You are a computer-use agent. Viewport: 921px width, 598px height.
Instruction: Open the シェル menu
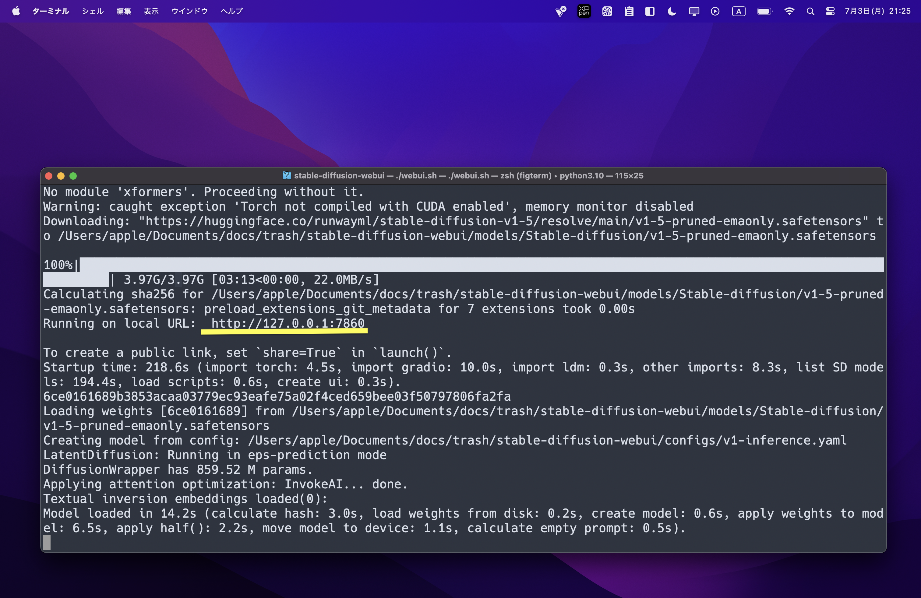point(93,11)
